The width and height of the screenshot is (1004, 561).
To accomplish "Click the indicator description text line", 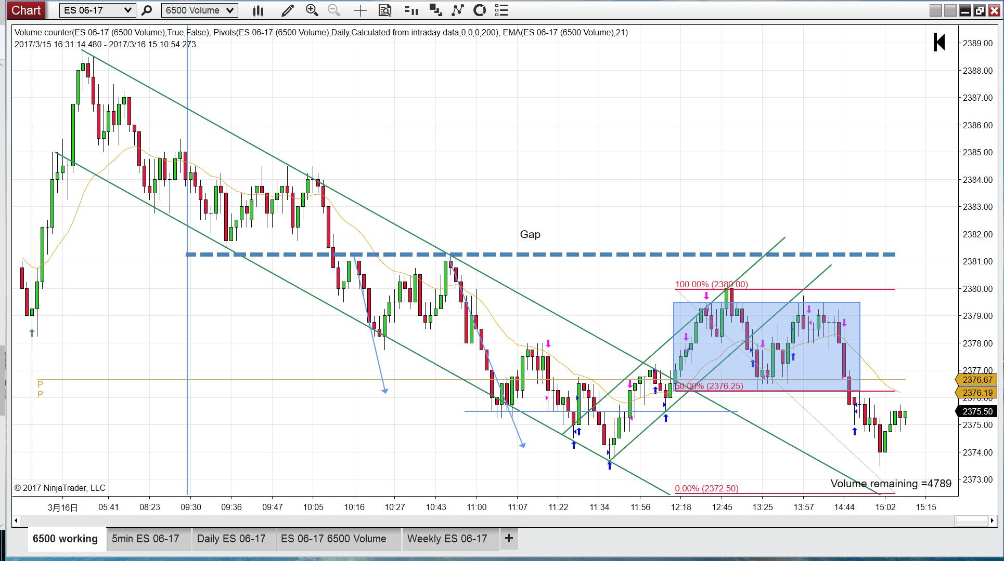I will click(x=321, y=32).
